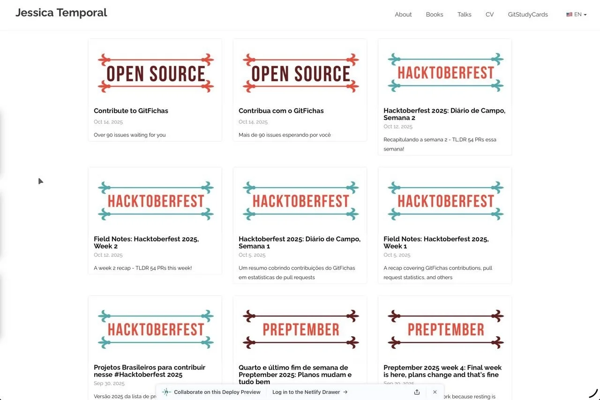Click the share icon on the Netlify banner
Image resolution: width=600 pixels, height=400 pixels.
417,392
